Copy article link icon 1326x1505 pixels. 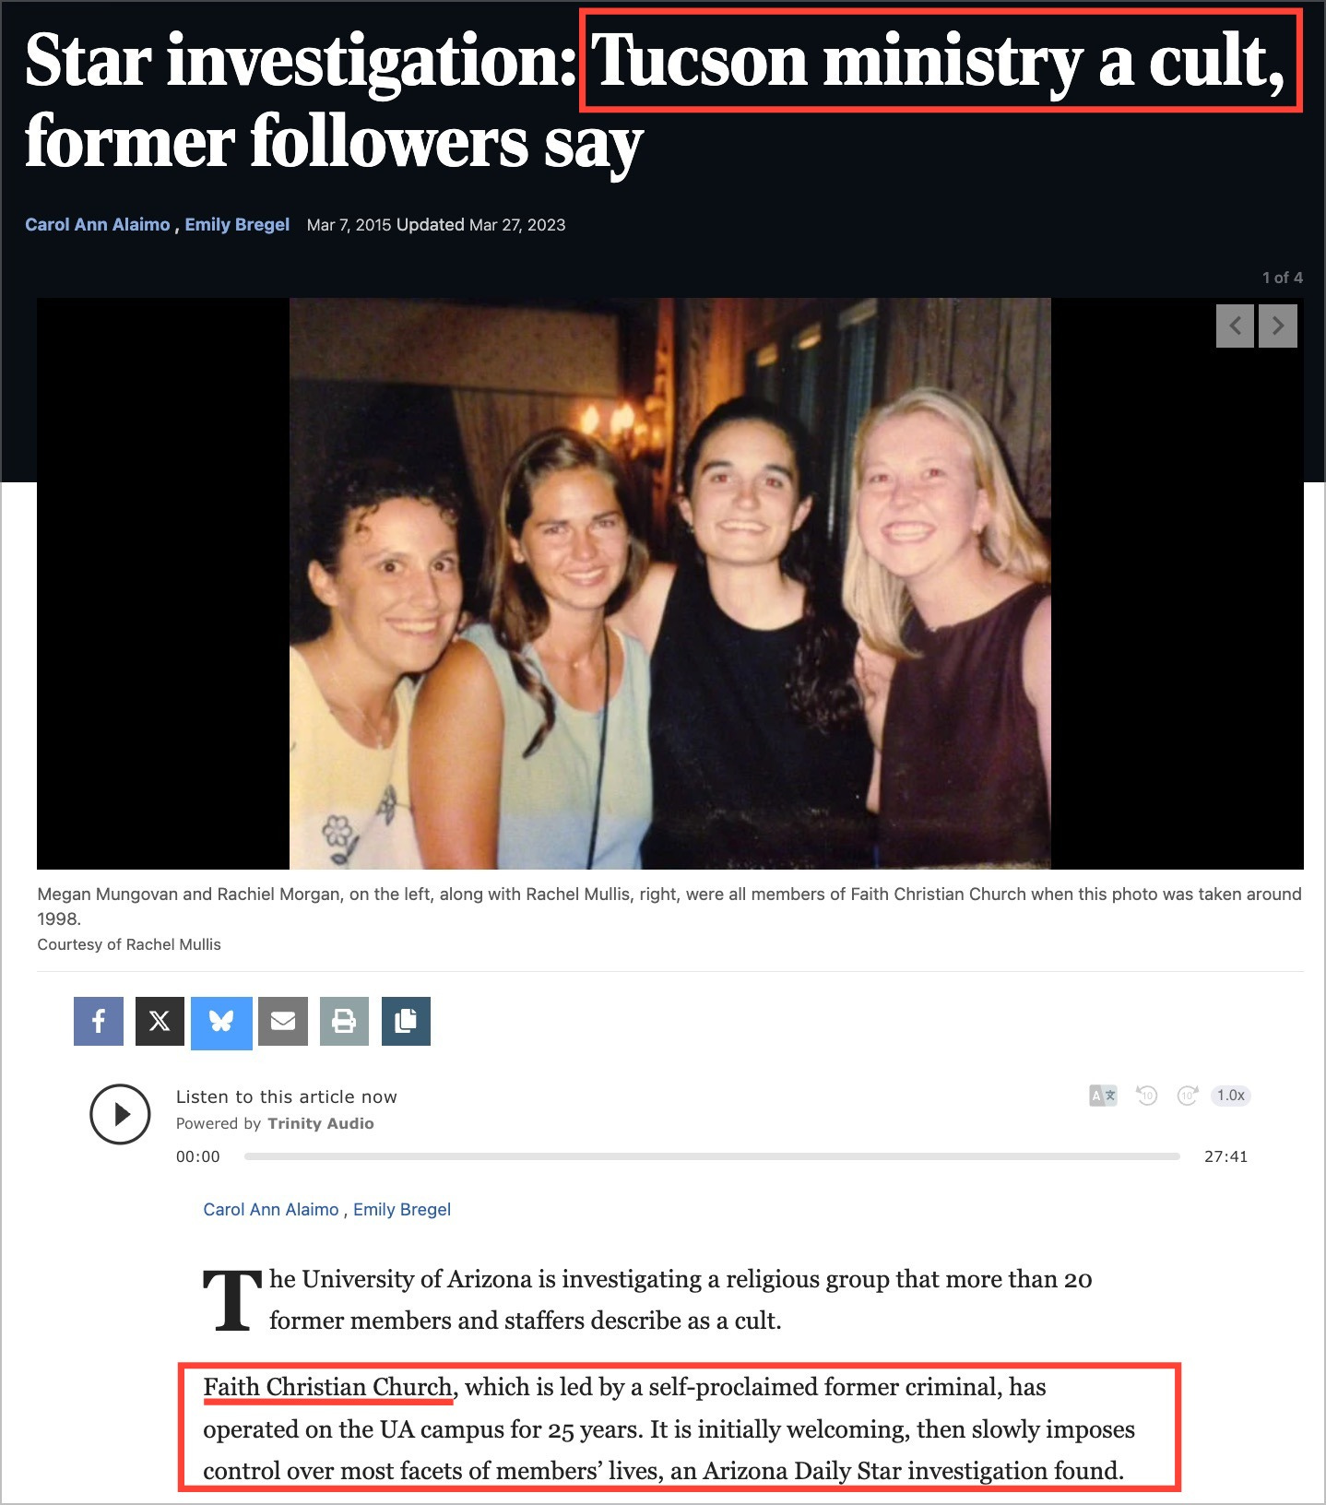pyautogui.click(x=406, y=1021)
